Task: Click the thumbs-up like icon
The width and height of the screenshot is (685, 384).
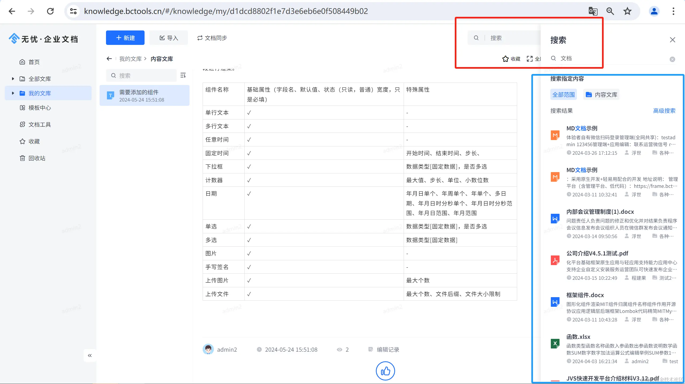Action: [x=385, y=371]
